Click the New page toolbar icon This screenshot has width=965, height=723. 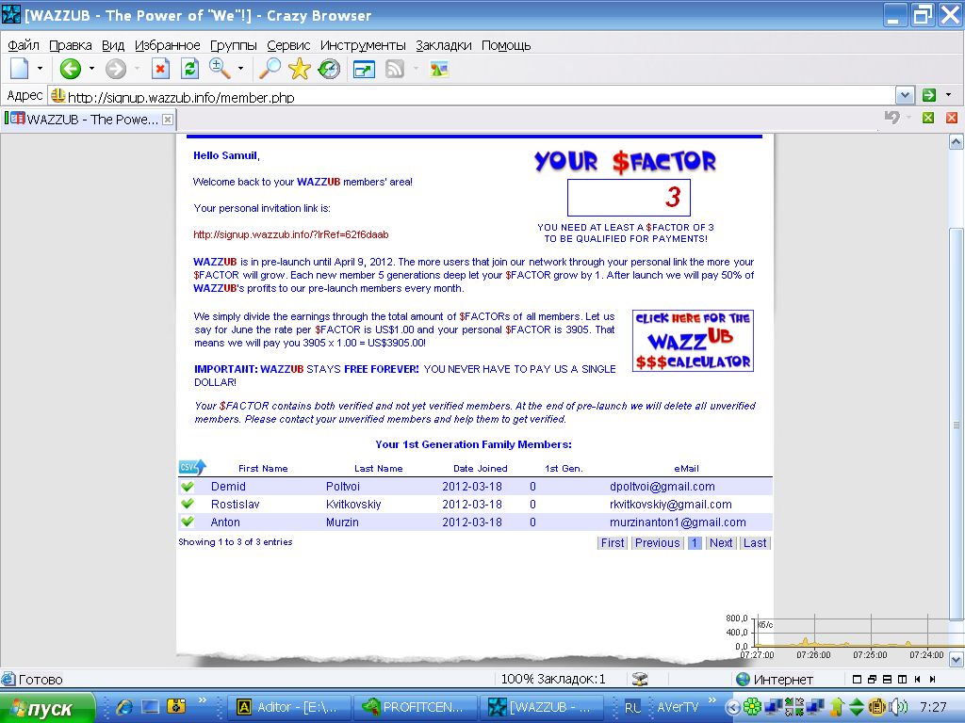(20, 68)
